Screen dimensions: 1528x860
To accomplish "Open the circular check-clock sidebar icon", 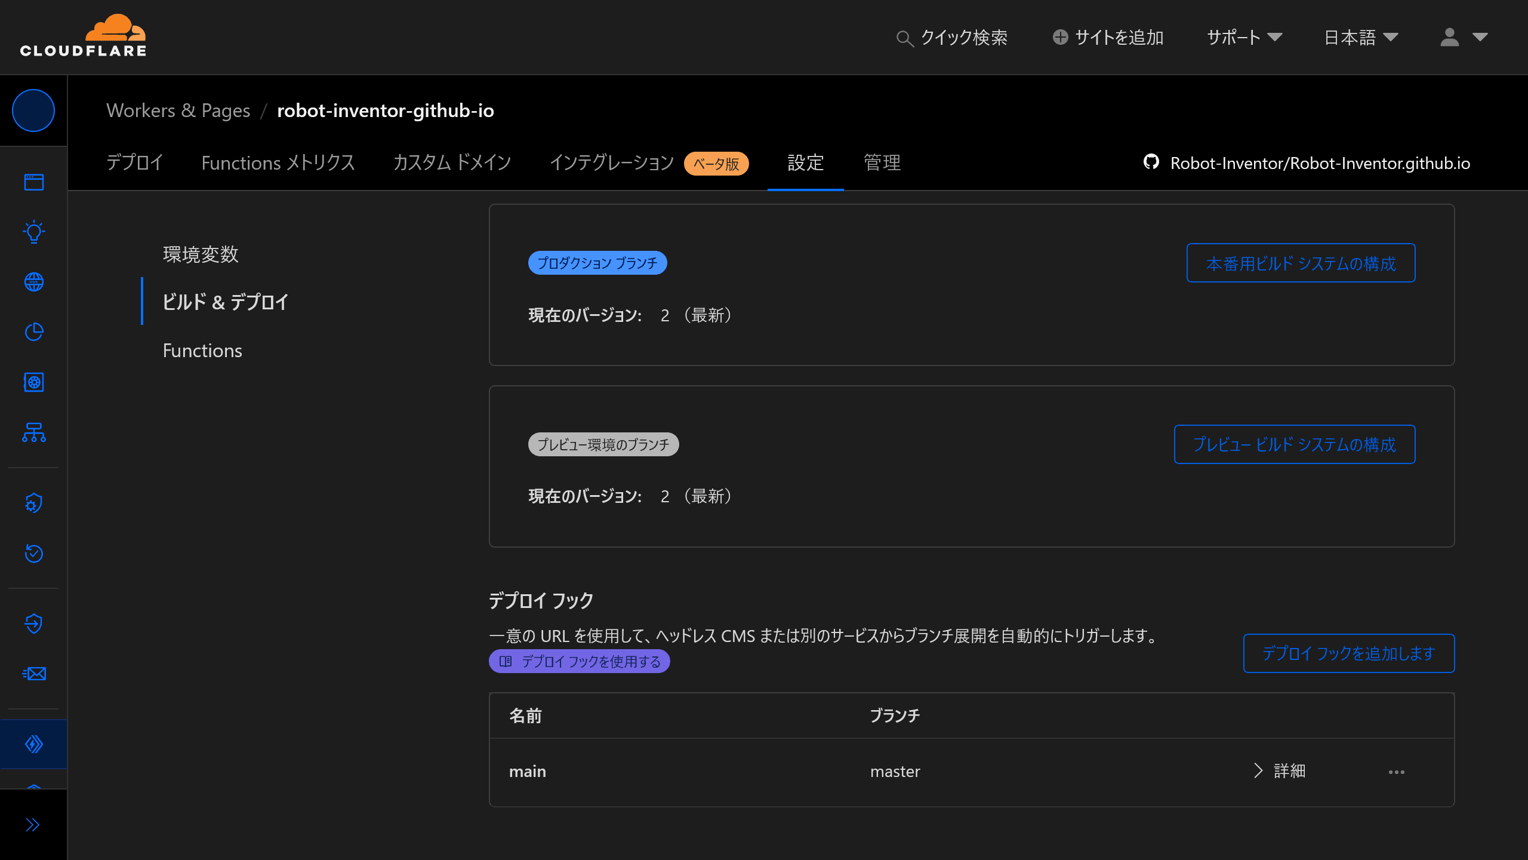I will pos(34,554).
